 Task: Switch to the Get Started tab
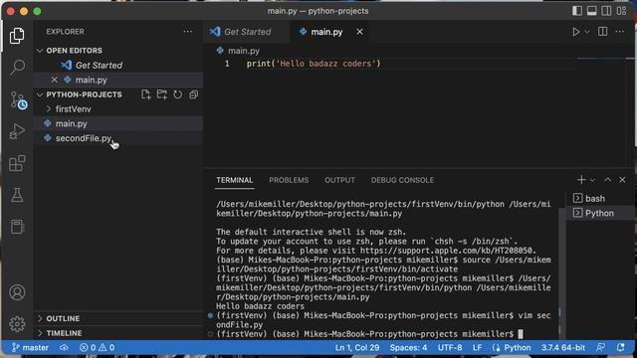tap(247, 32)
